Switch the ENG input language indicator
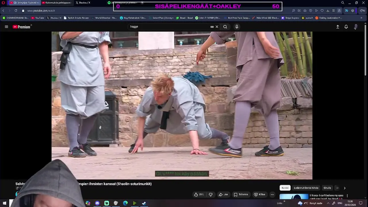Image resolution: width=368 pixels, height=207 pixels. click(x=340, y=203)
